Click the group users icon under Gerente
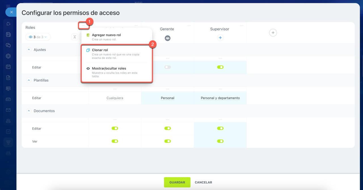Image resolution: width=363 pixels, height=190 pixels. [168, 38]
